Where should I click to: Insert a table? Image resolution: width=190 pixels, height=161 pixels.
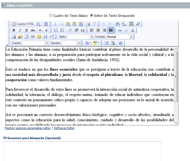tap(27, 37)
